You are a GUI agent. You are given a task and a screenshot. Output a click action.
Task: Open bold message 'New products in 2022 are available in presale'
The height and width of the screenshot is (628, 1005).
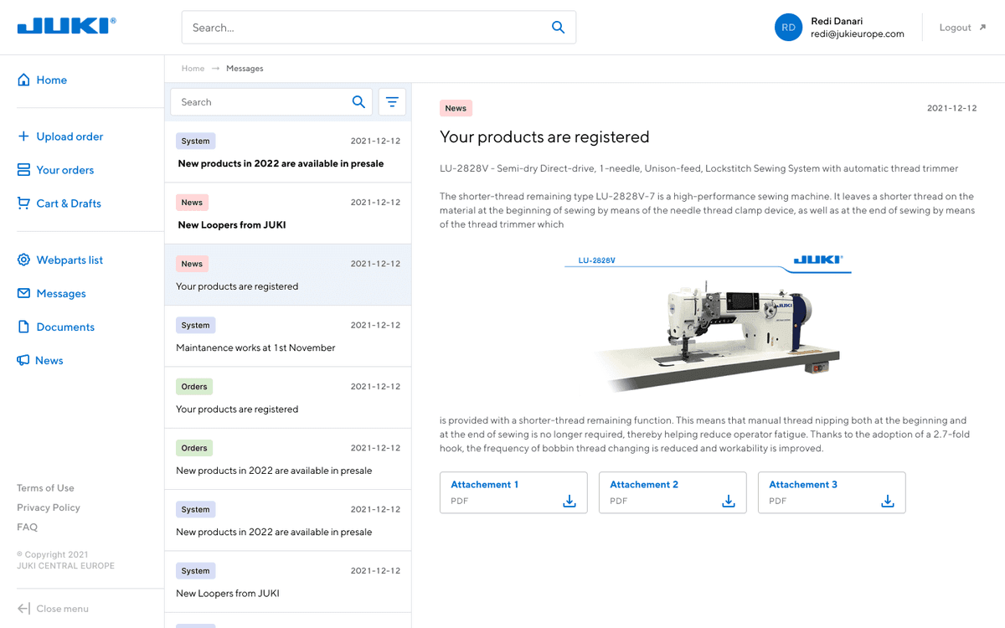click(x=288, y=152)
